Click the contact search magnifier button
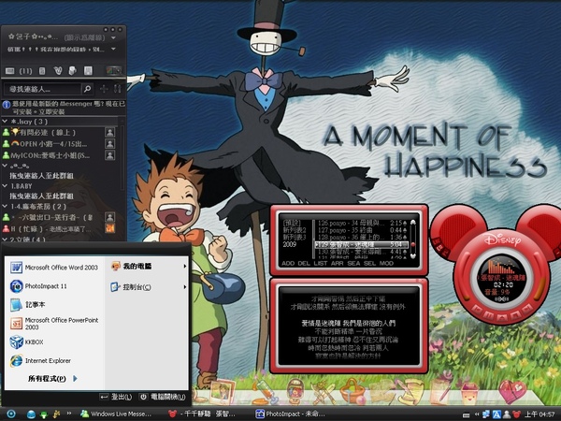 [x=87, y=89]
